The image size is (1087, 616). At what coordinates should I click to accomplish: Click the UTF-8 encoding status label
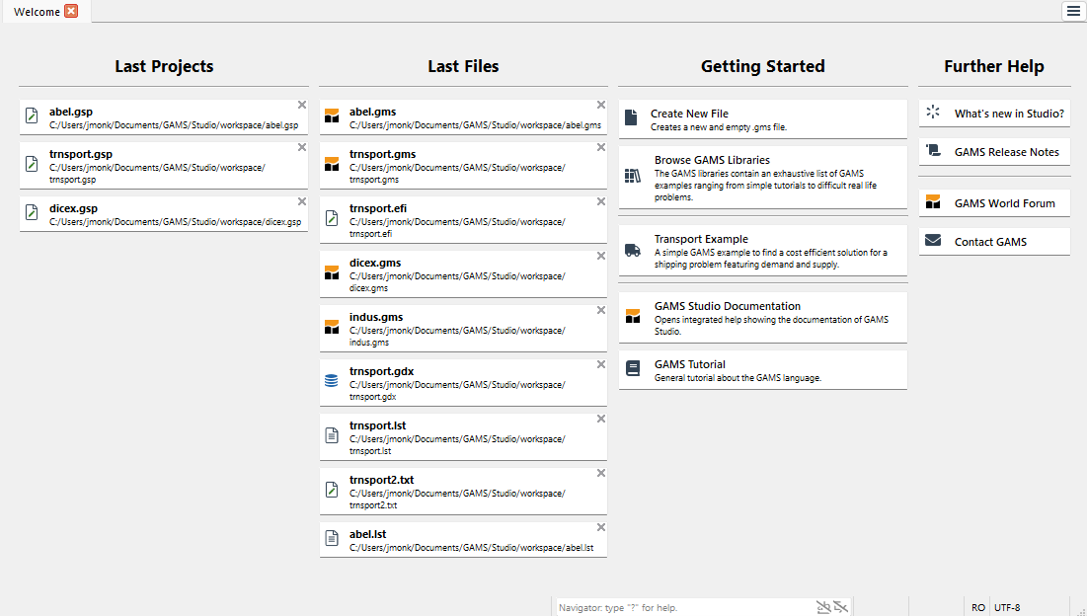(1007, 607)
